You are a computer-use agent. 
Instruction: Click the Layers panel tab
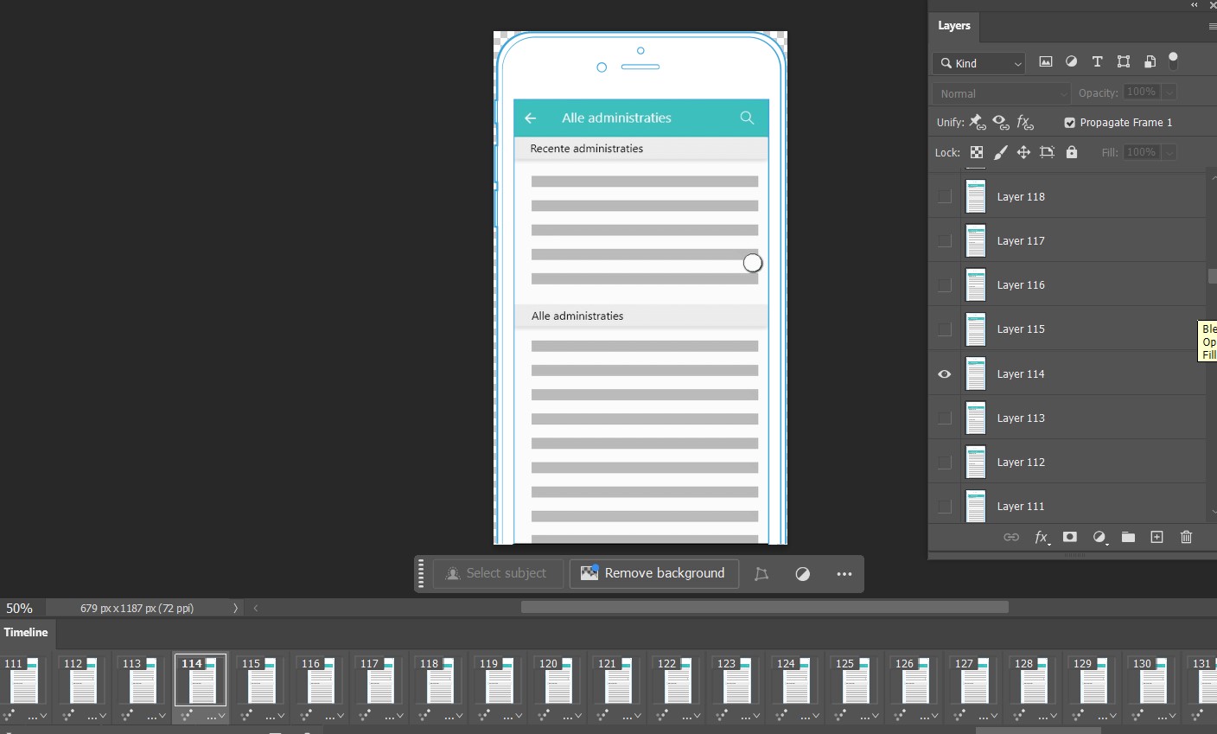[x=953, y=25]
